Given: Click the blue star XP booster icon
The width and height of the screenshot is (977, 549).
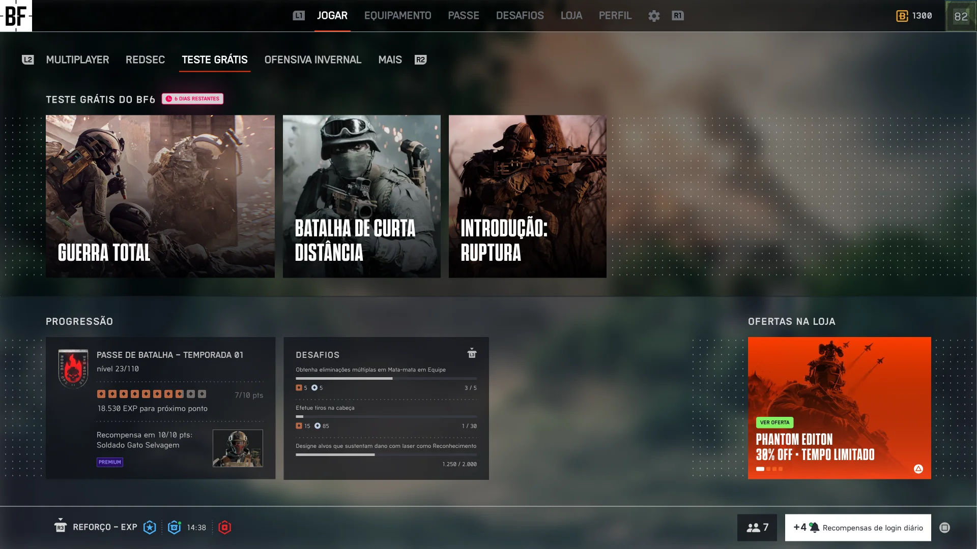Looking at the screenshot, I should tap(150, 527).
